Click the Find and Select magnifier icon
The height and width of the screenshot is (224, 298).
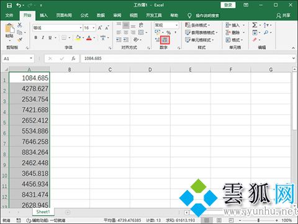coord(266,32)
